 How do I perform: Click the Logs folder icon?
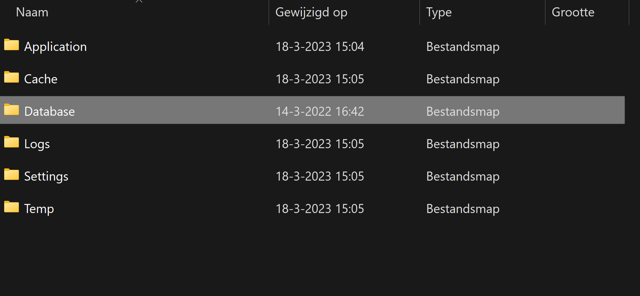pyautogui.click(x=12, y=142)
